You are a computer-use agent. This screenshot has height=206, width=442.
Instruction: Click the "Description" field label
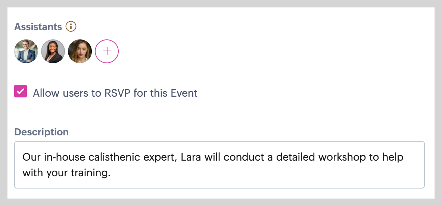tap(41, 132)
